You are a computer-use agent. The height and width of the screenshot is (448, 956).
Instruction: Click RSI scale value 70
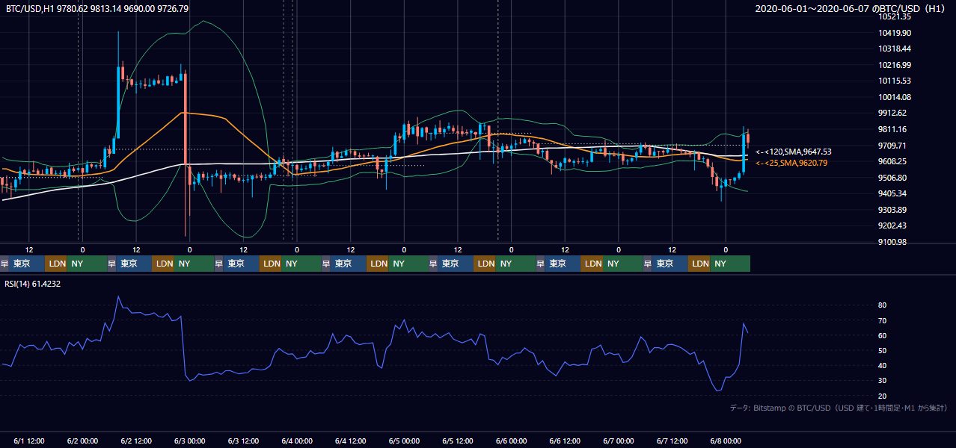[x=882, y=320]
